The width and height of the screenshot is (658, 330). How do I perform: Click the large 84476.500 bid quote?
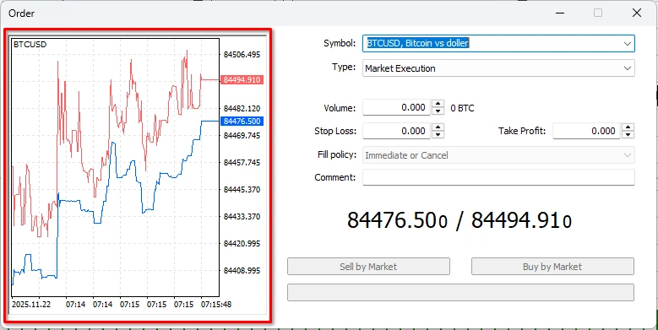pos(397,220)
